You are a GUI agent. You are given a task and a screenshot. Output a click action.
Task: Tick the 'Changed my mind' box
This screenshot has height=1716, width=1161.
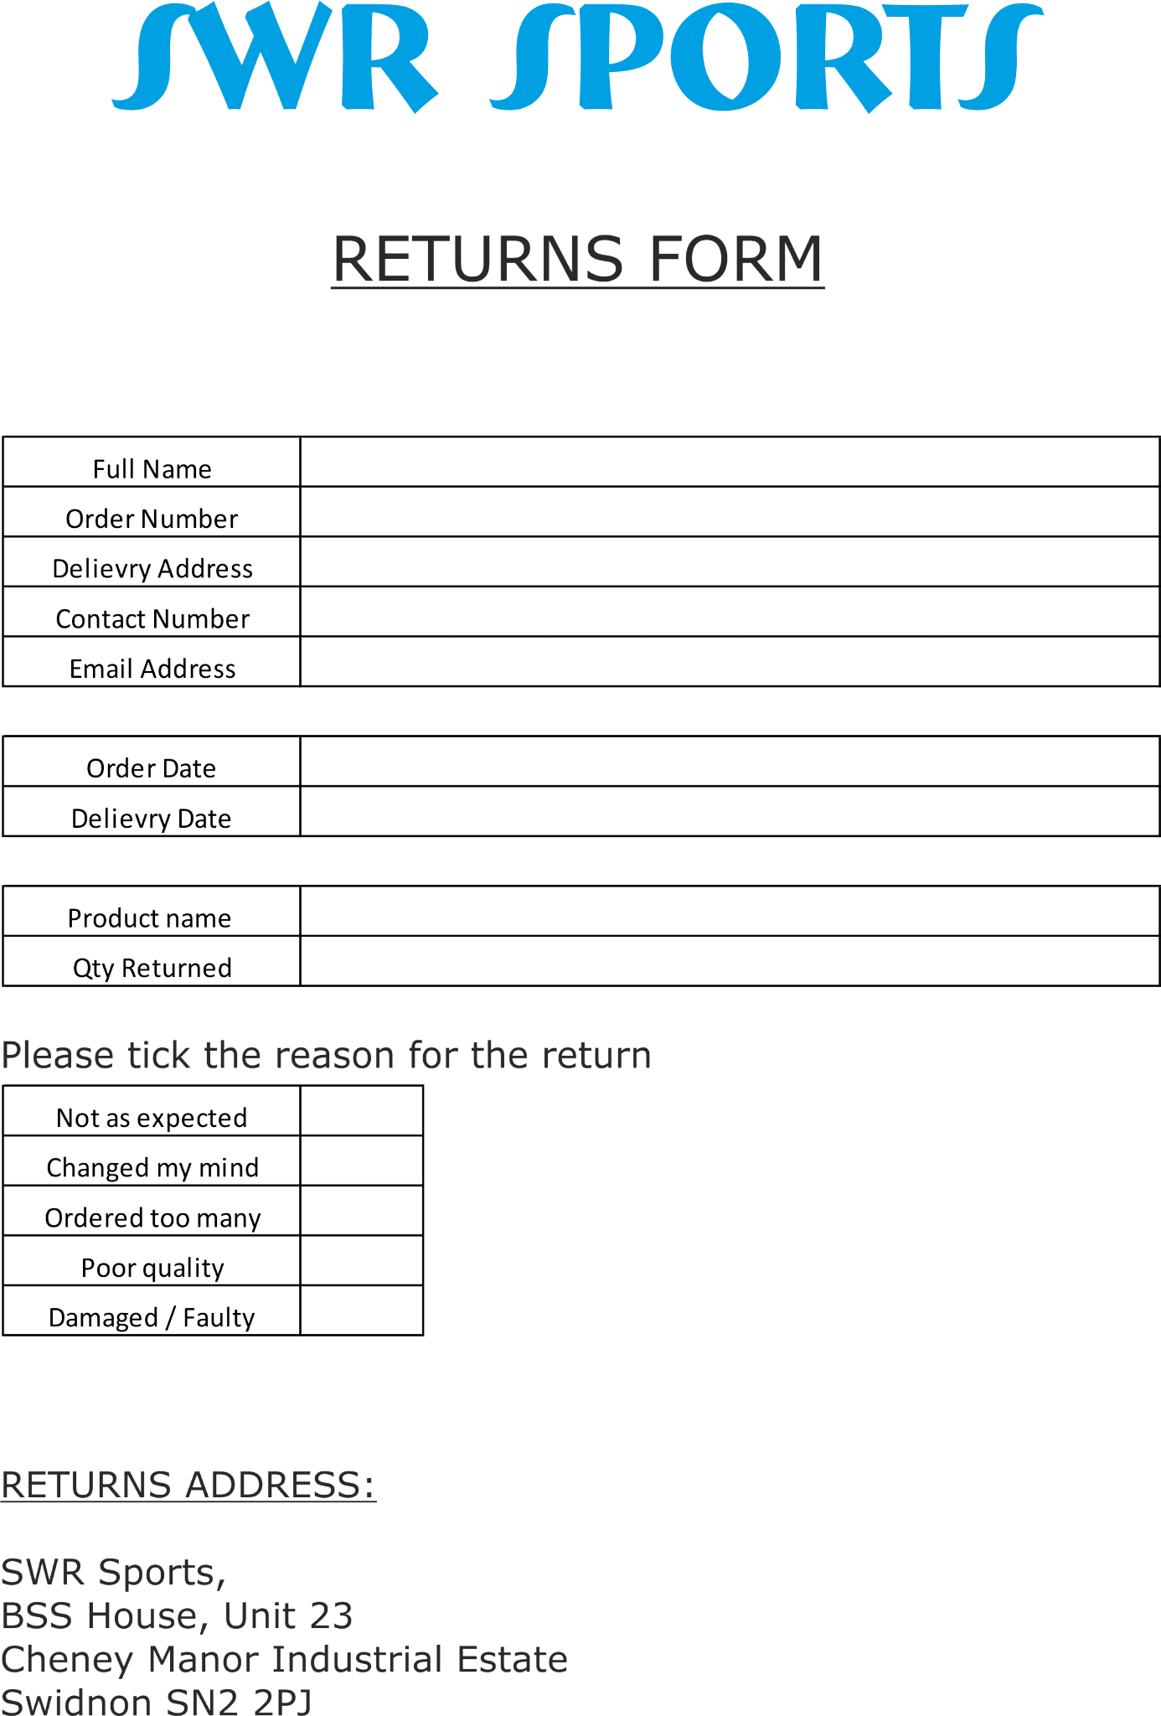pyautogui.click(x=361, y=1161)
